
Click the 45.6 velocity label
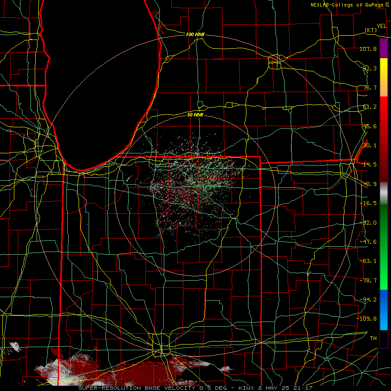point(370,126)
